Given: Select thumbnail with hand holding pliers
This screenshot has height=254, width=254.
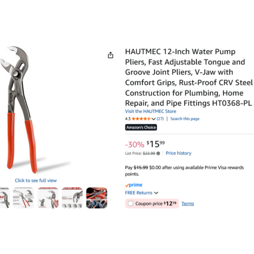Looking at the screenshot, I should point(48,198).
